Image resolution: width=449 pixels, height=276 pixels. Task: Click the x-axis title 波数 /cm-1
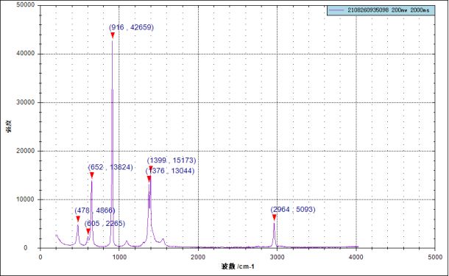click(x=238, y=266)
